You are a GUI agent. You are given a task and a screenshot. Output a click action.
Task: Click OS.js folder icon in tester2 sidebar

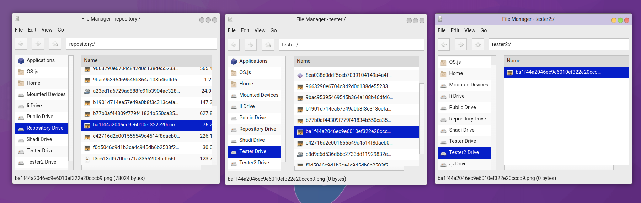click(443, 62)
